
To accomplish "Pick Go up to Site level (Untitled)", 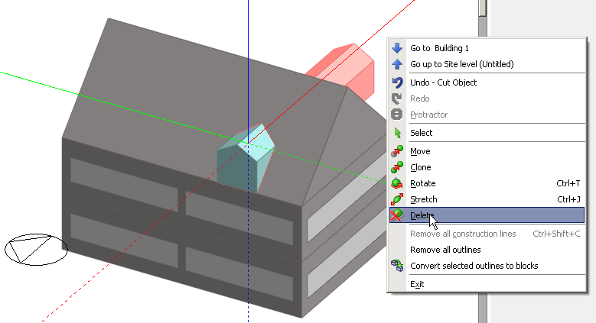I will tap(461, 64).
